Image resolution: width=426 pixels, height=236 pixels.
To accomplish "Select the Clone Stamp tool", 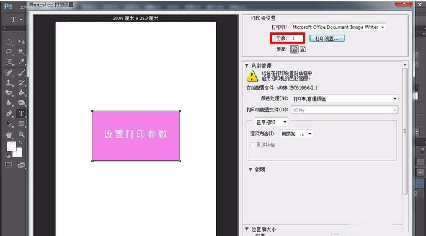I will click(x=9, y=82).
